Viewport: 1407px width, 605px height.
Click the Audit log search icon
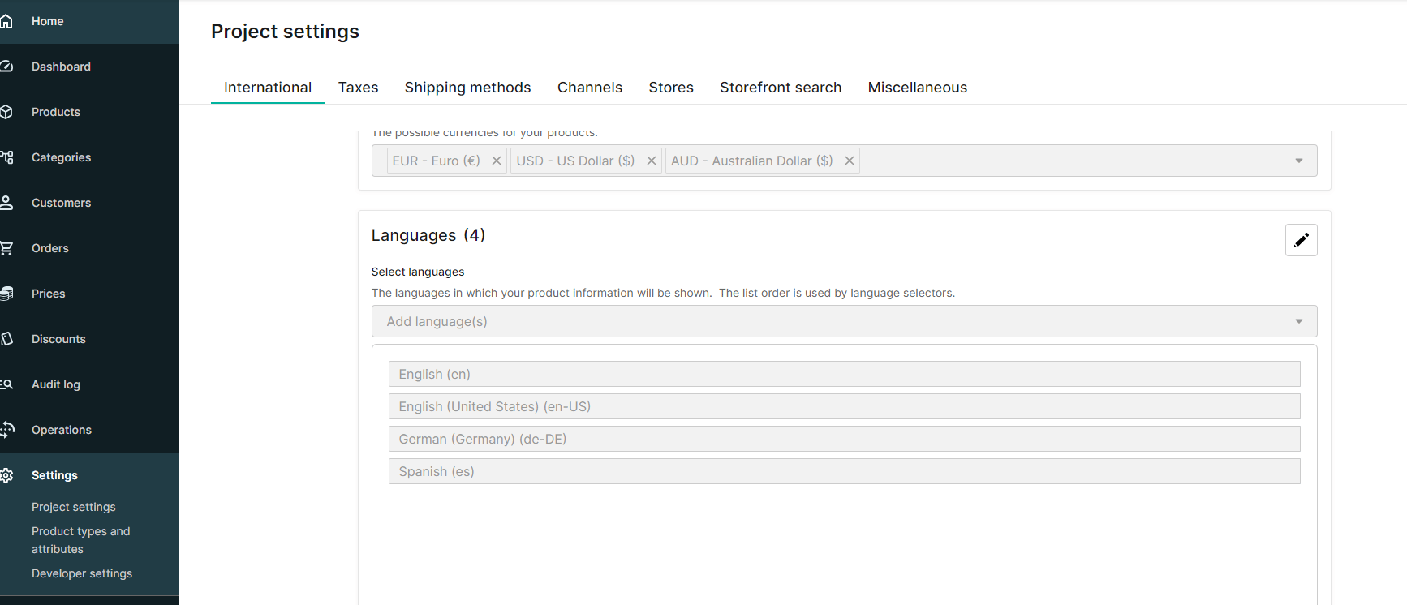click(6, 384)
